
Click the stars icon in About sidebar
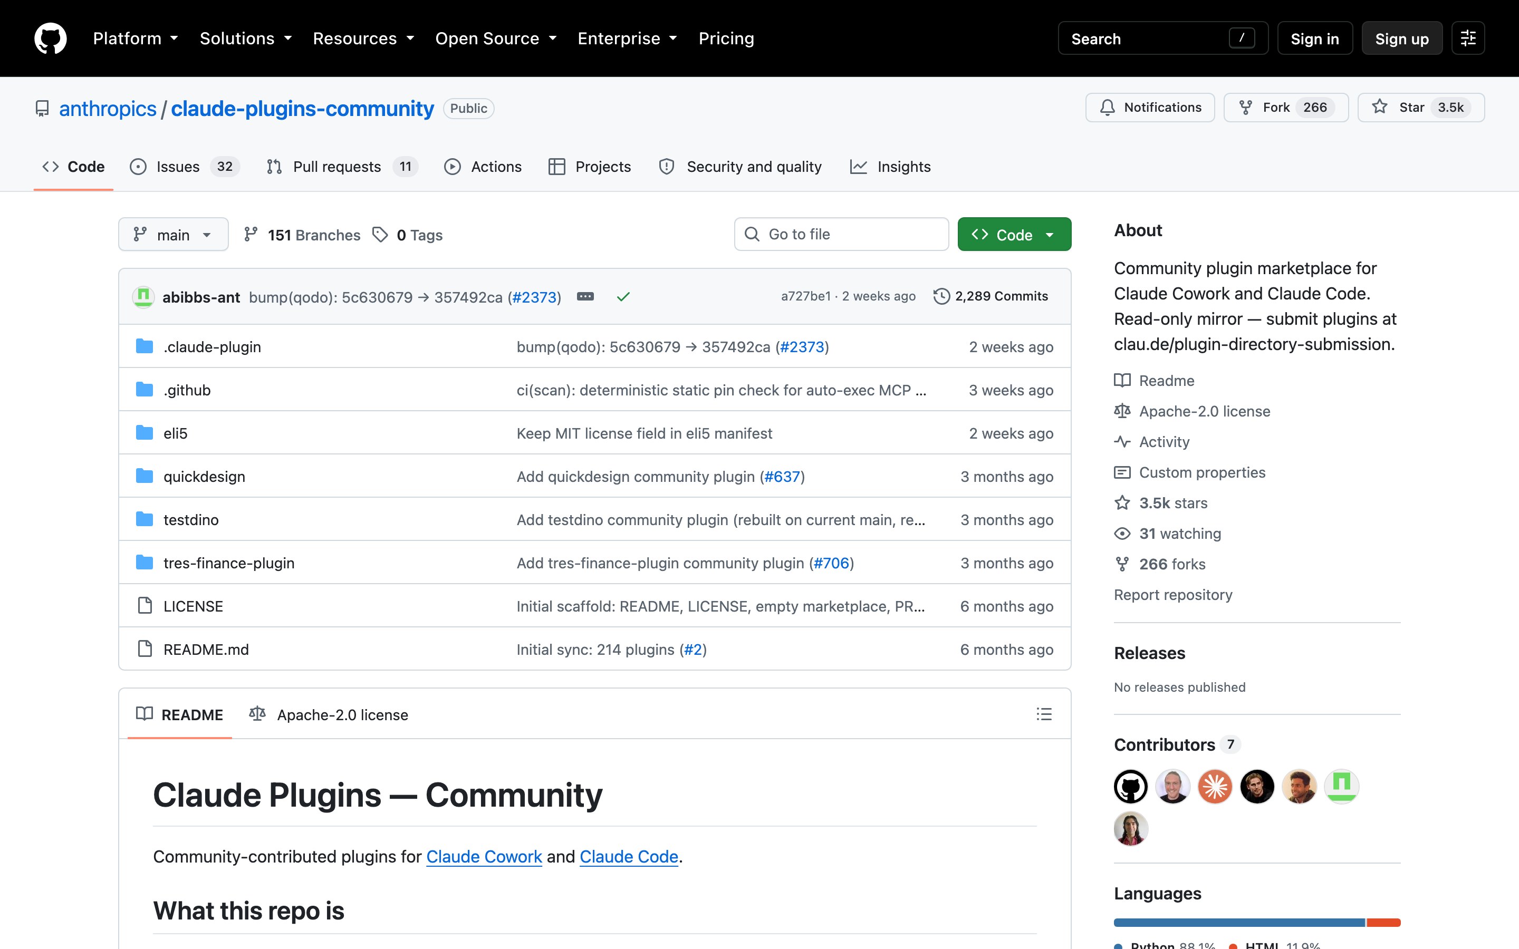[1122, 503]
